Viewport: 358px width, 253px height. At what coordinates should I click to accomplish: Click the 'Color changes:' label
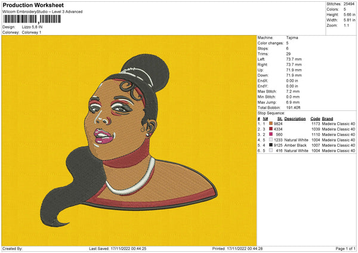(270, 43)
